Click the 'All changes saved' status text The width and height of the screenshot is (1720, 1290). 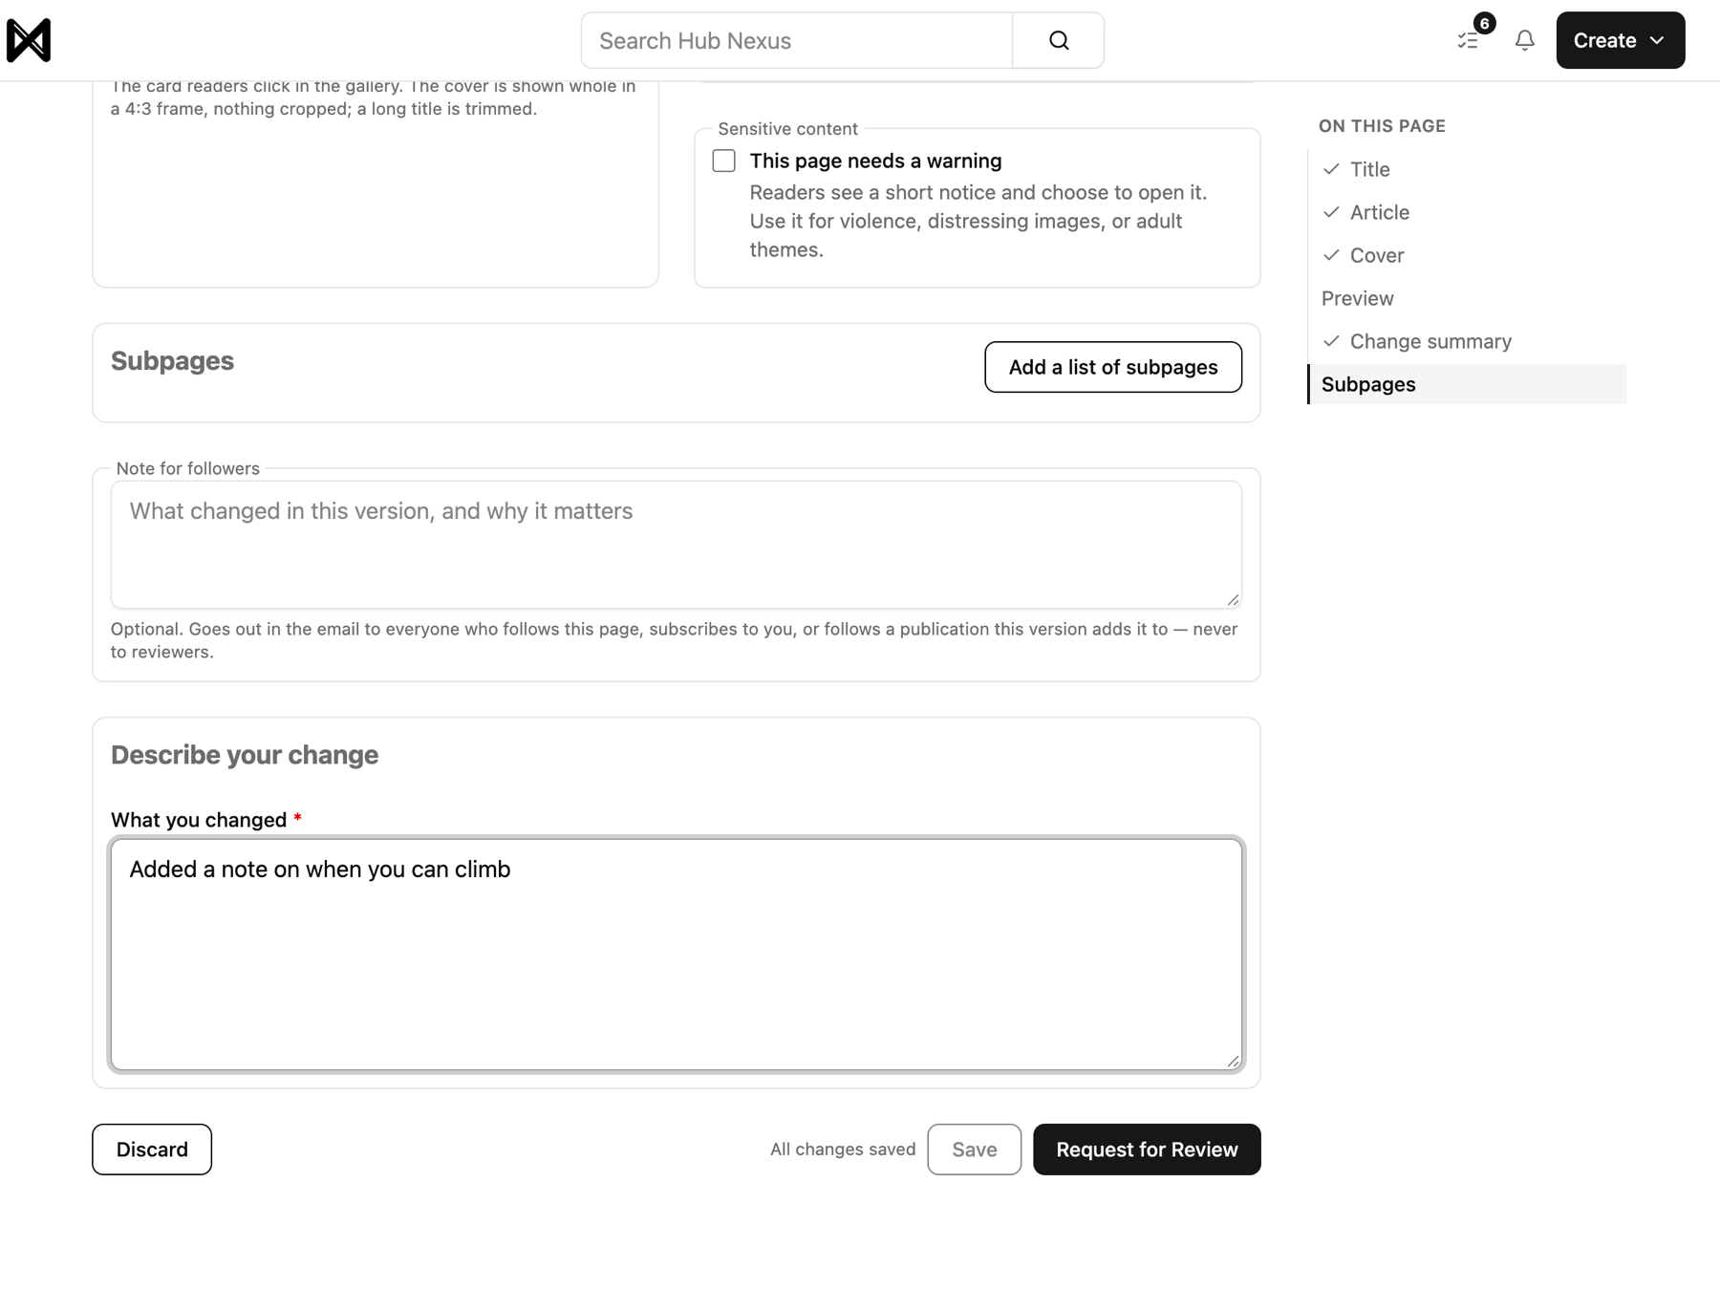point(843,1150)
